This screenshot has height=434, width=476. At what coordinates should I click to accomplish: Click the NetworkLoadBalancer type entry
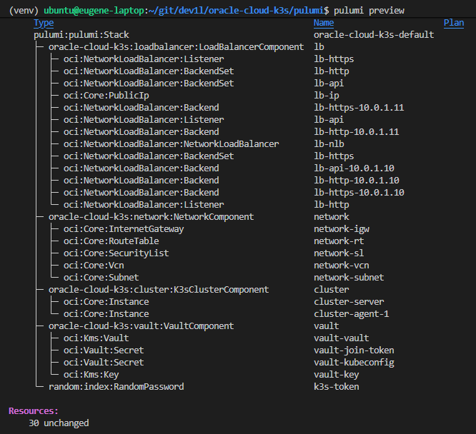(172, 144)
